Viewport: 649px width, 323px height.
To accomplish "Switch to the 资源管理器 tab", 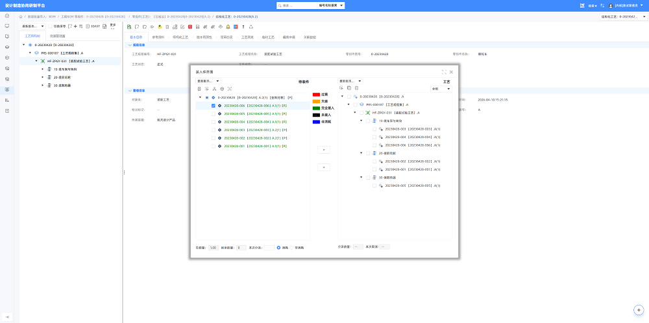I will coord(58,36).
